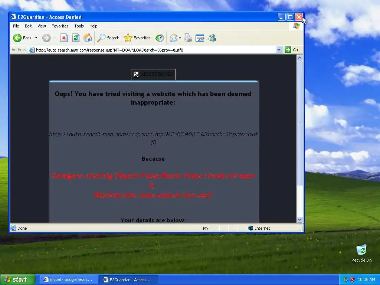380x285 pixels.
Task: Click the Done status bar text
Action: (22, 228)
